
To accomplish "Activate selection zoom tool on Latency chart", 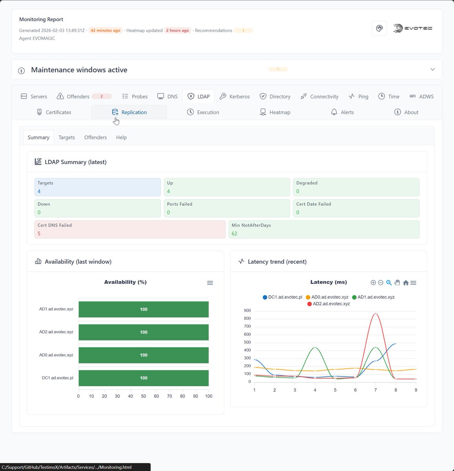I will tap(389, 283).
